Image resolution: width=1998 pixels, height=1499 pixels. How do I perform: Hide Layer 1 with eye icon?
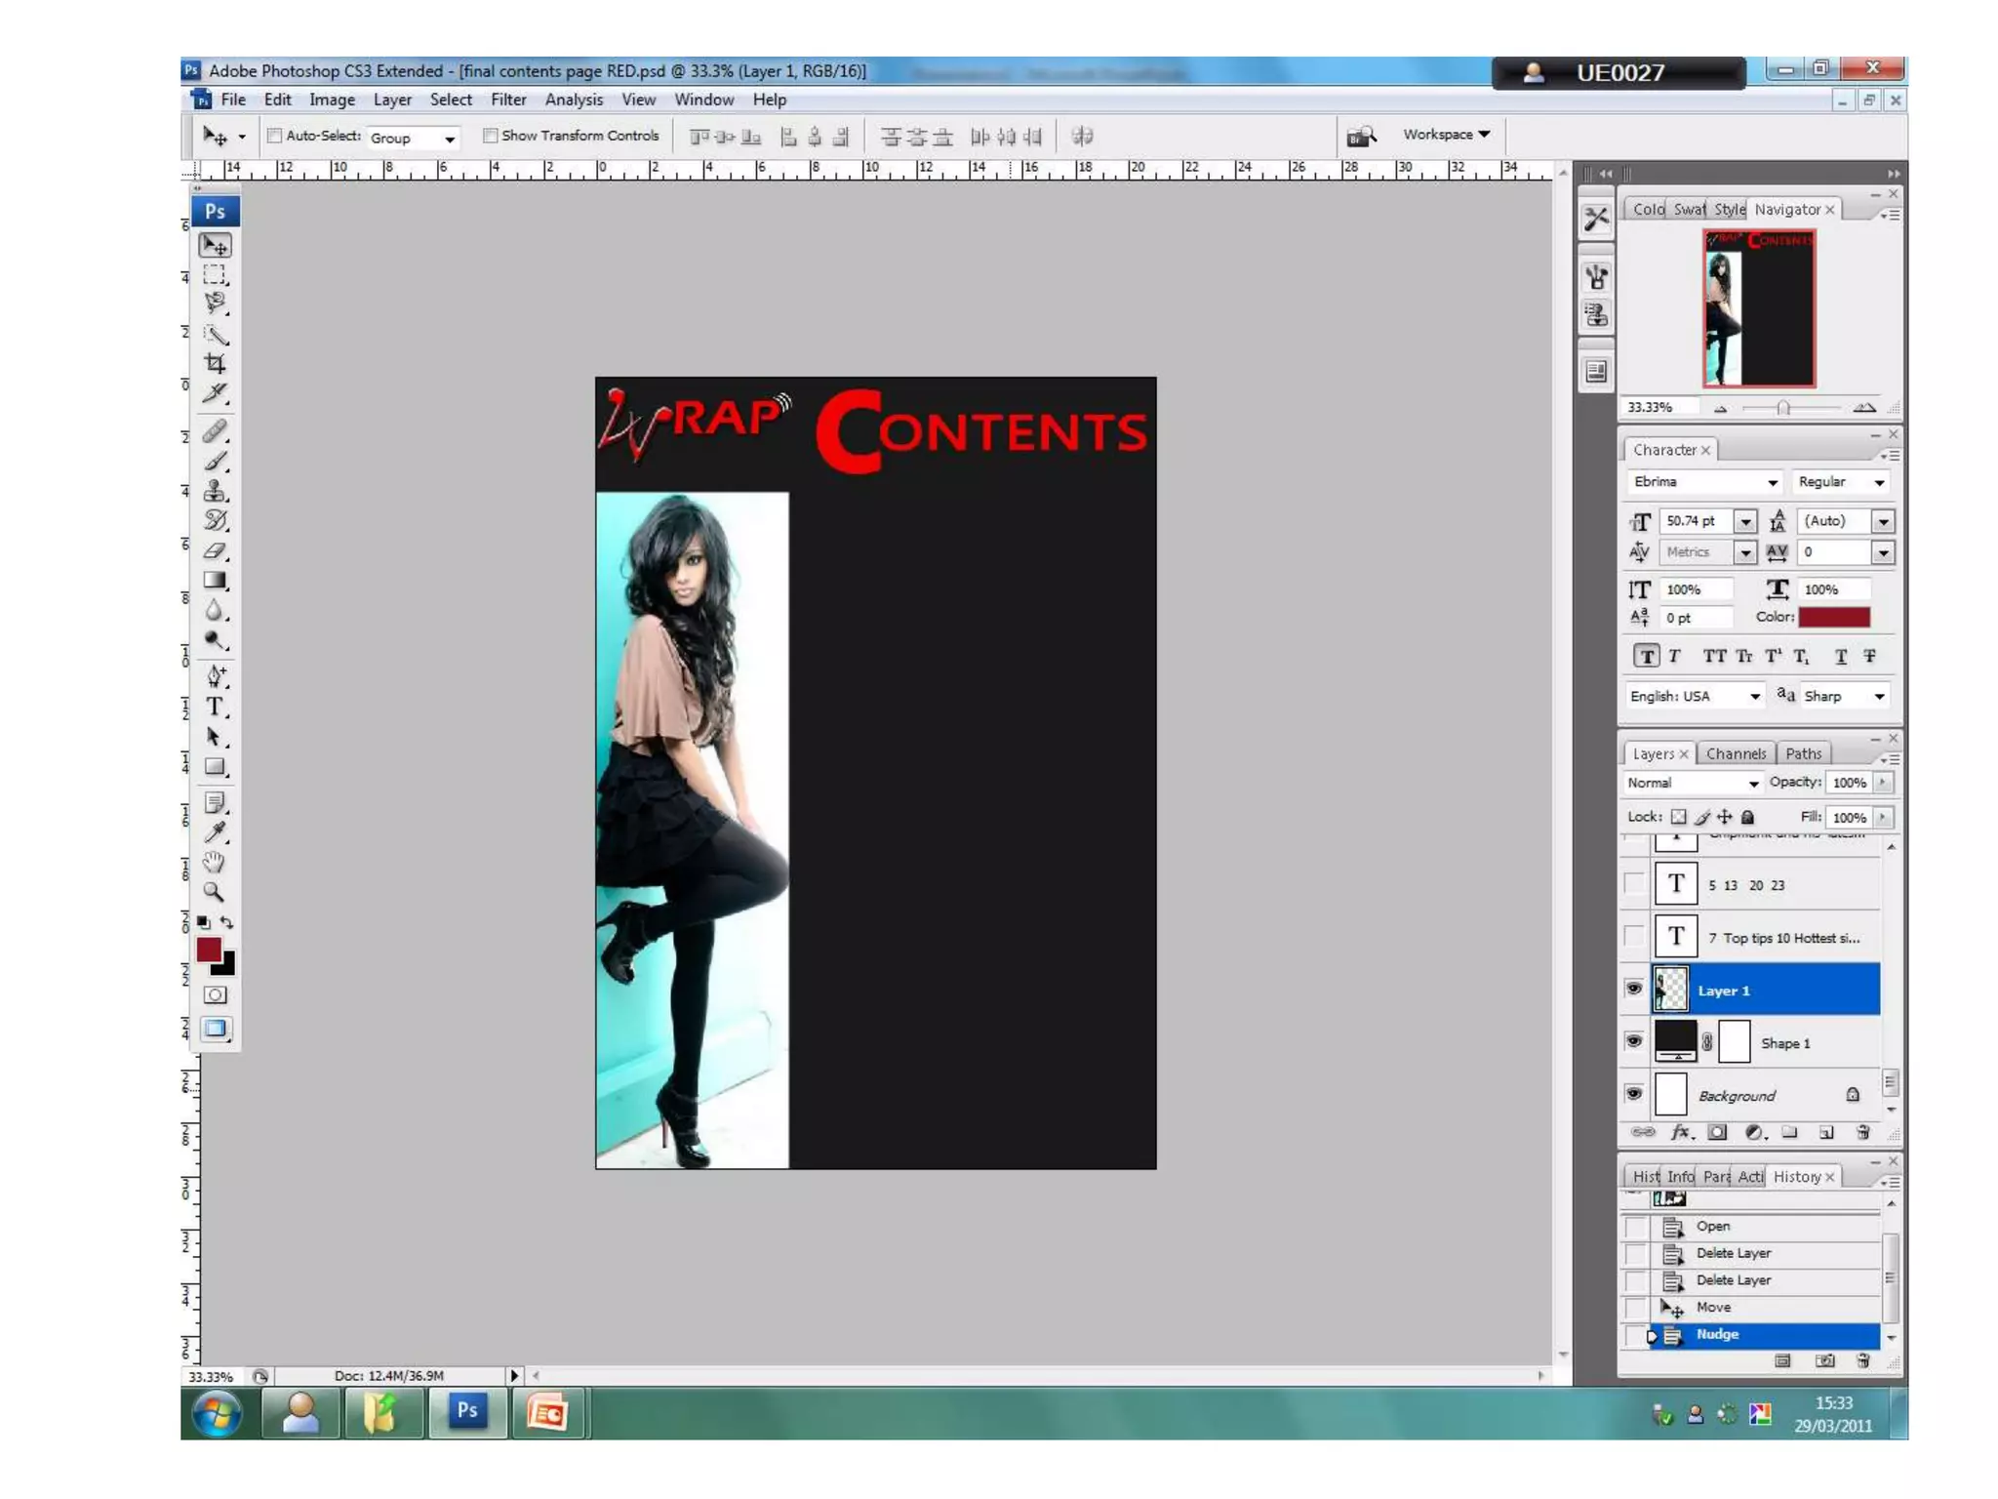[x=1634, y=989]
